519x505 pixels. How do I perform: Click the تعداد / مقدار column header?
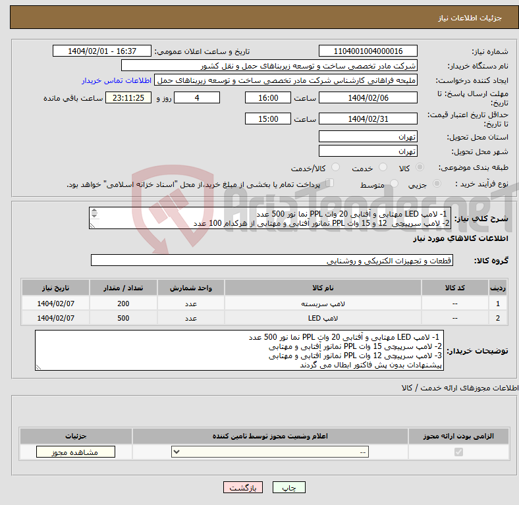pos(123,288)
